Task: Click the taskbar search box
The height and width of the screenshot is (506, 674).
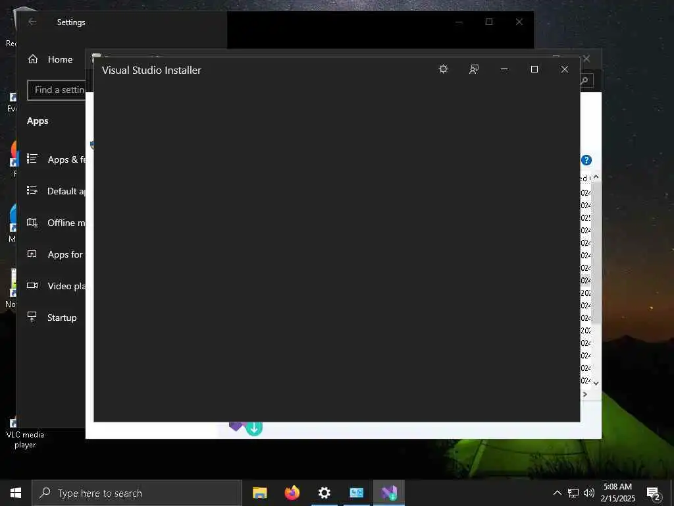Action: (137, 493)
